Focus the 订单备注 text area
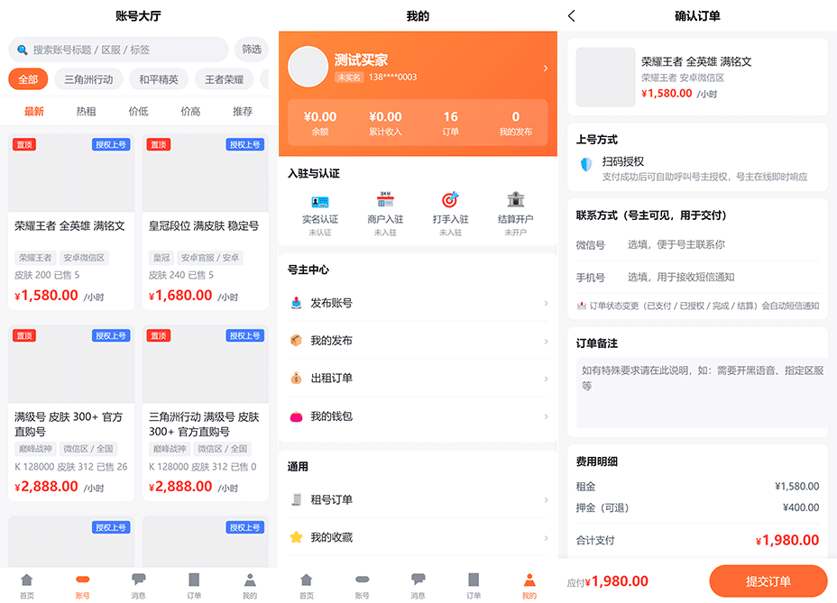 702,393
